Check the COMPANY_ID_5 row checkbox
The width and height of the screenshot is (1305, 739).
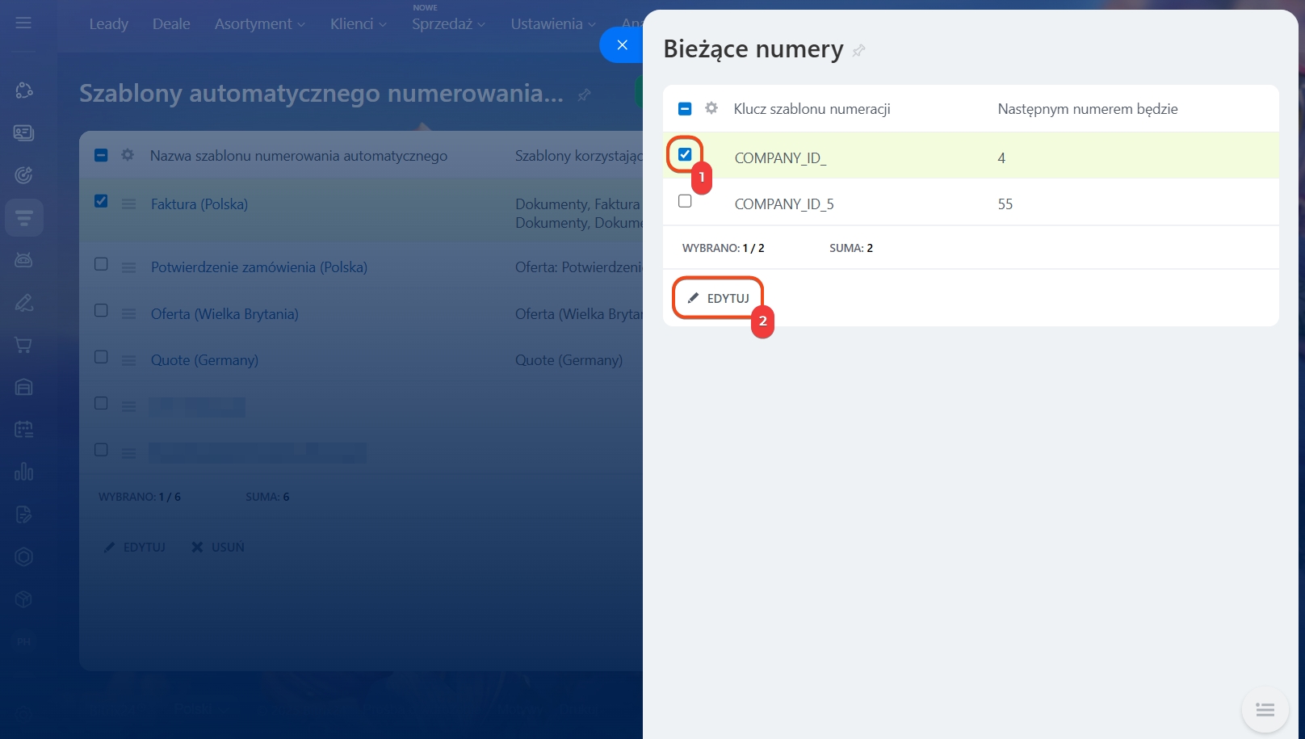pos(685,201)
